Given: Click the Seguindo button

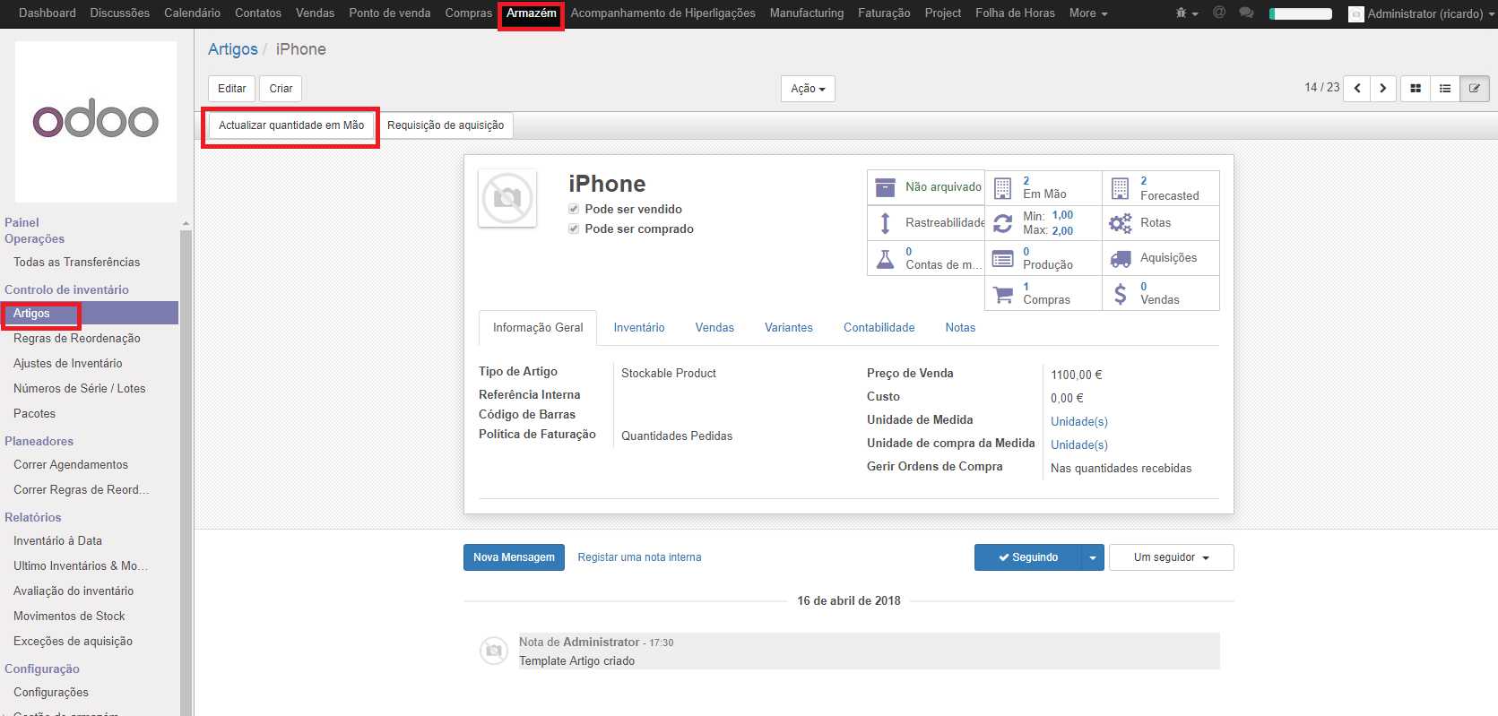Looking at the screenshot, I should pos(1028,557).
